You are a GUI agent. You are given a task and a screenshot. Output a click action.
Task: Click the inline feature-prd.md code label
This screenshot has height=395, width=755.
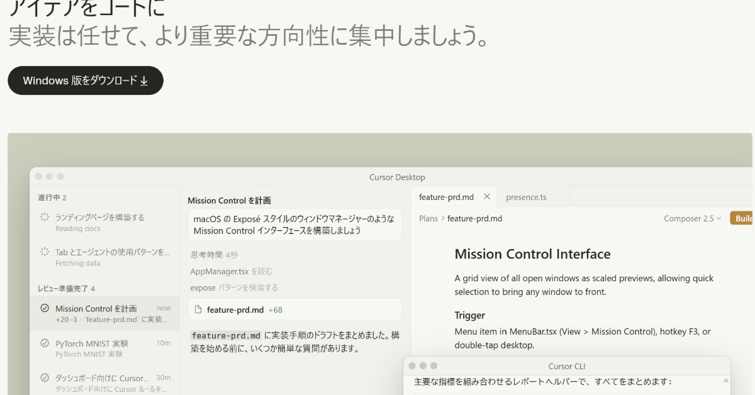pos(226,335)
